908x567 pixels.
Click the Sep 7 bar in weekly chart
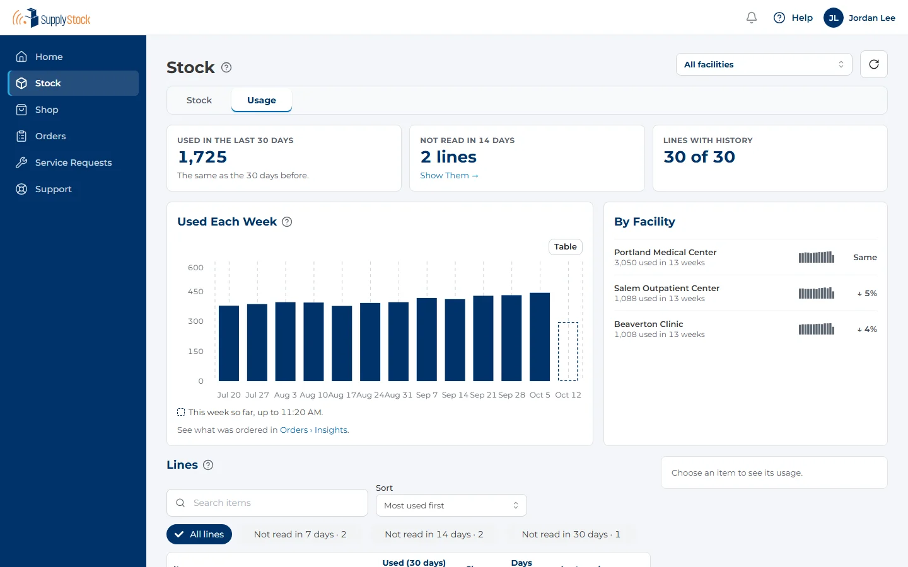[x=427, y=340]
